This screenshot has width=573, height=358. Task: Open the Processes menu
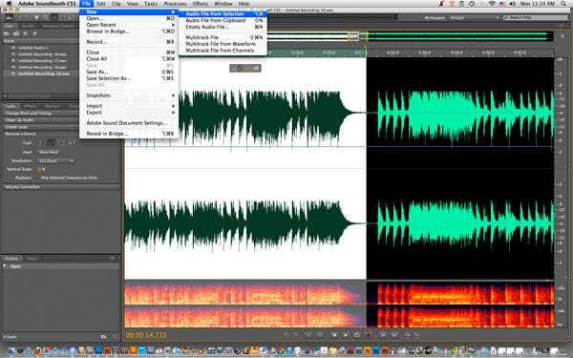175,4
